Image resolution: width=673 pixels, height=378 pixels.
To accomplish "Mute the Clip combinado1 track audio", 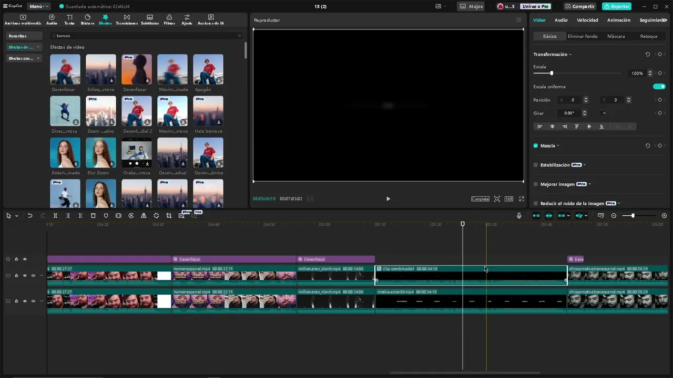I will click(x=33, y=275).
